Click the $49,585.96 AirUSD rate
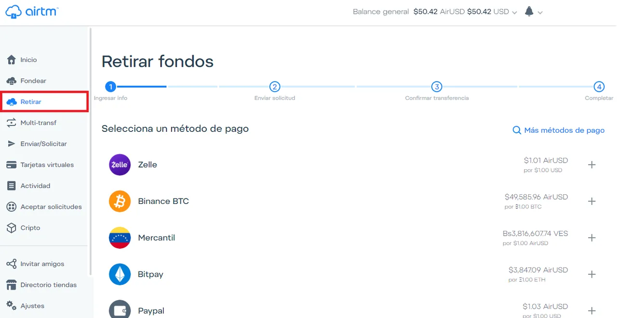The width and height of the screenshot is (617, 318). (536, 197)
